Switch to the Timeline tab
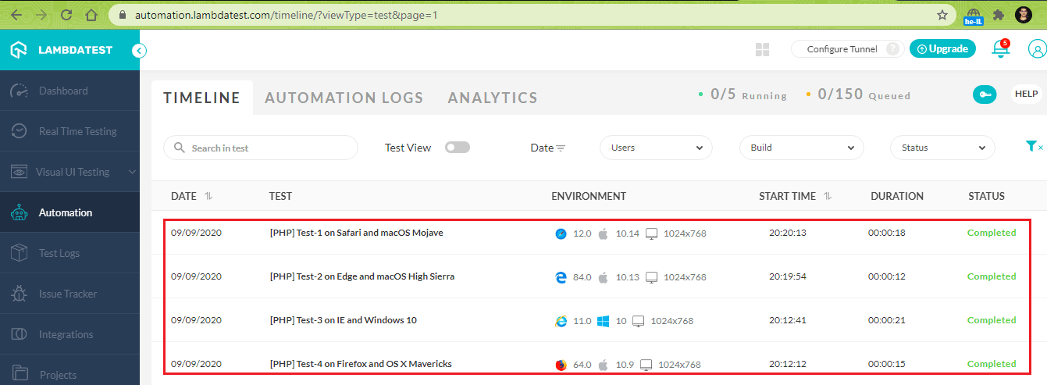 202,98
